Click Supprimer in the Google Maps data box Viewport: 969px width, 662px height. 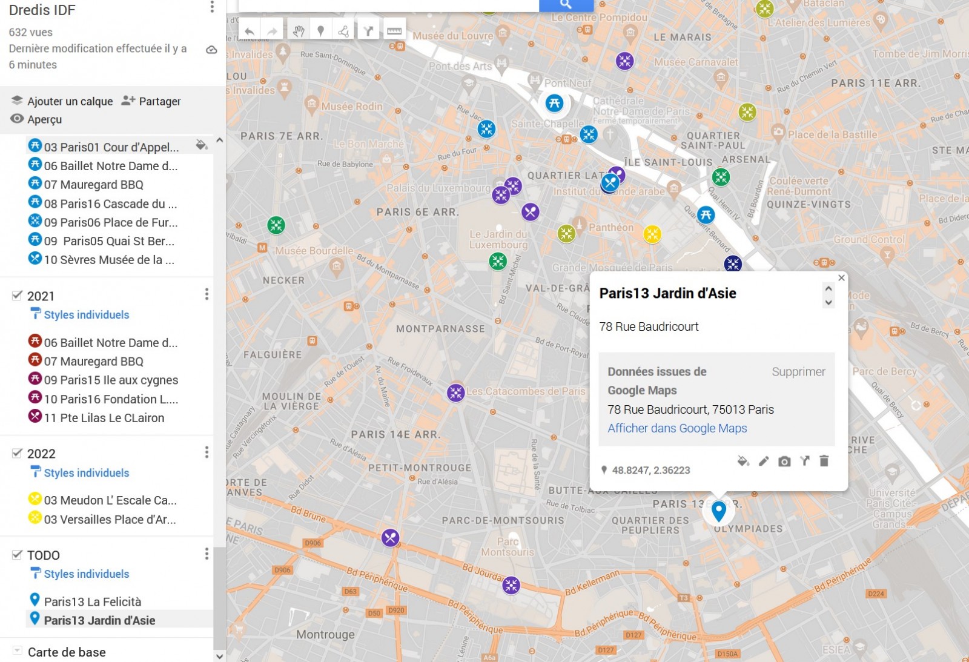pos(798,372)
